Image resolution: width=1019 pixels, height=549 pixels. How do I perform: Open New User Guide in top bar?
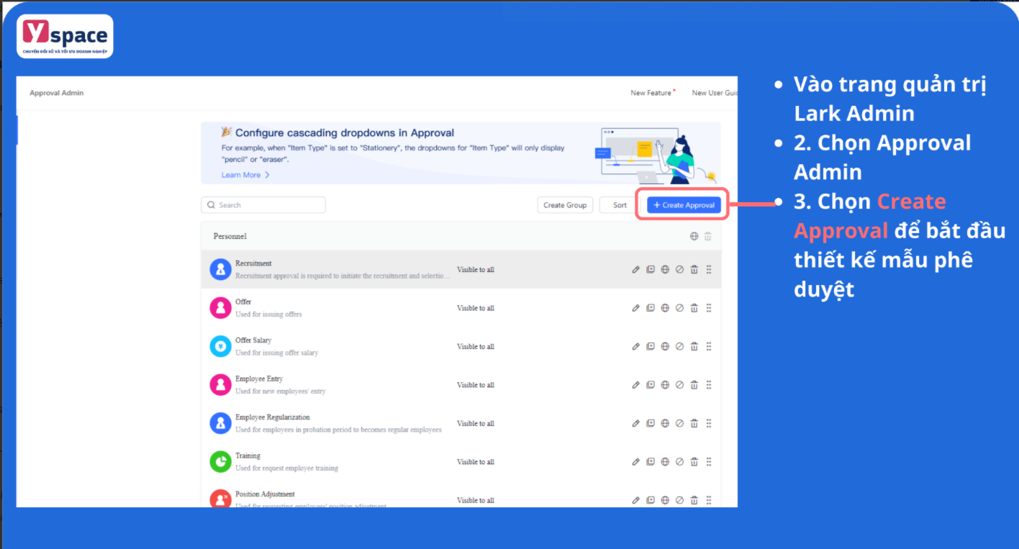pyautogui.click(x=715, y=93)
